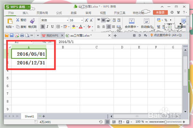193x128 pixels.
Task: Click the Merge and Center icon
Action: pyautogui.click(x=132, y=21)
